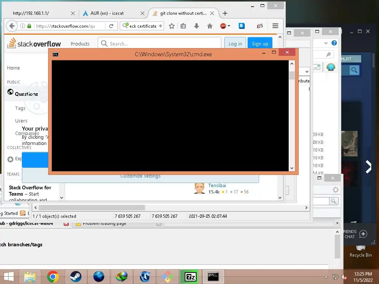This screenshot has height=284, width=379.
Task: Show hidden tray icons arrow
Action: click(326, 277)
